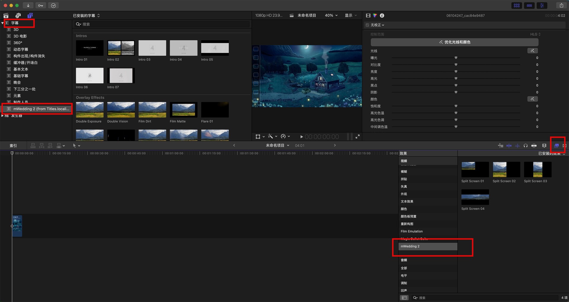Select the 颜色板预置 effects category
Image resolution: width=569 pixels, height=302 pixels.
coord(428,216)
